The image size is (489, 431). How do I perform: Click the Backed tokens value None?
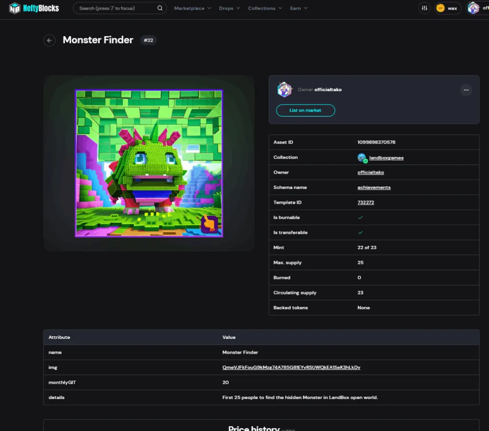click(363, 307)
